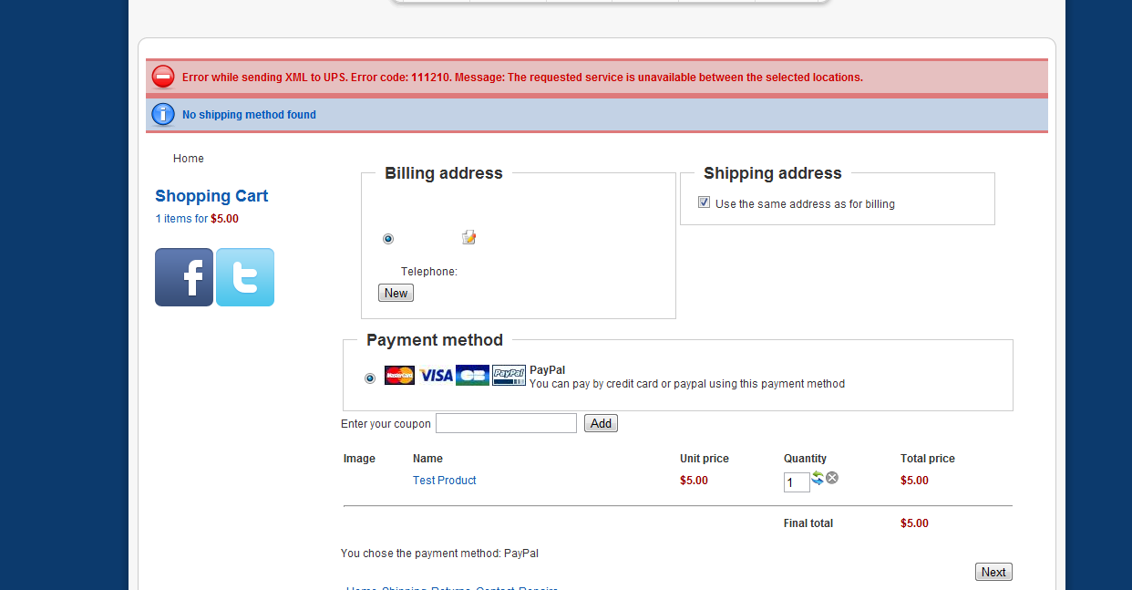1132x590 pixels.
Task: Click the Unit price column header
Action: [x=705, y=459]
